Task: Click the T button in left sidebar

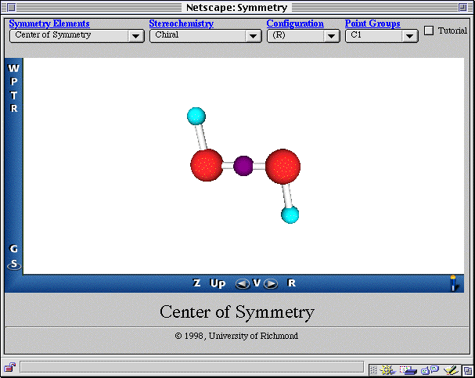Action: click(x=13, y=95)
